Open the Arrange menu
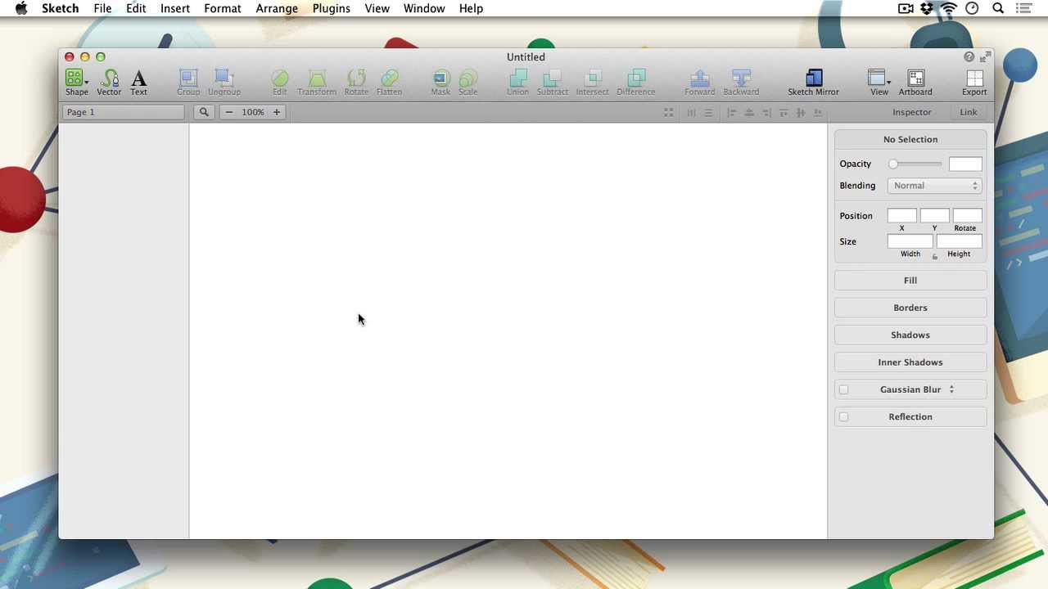The width and height of the screenshot is (1048, 589). (277, 8)
